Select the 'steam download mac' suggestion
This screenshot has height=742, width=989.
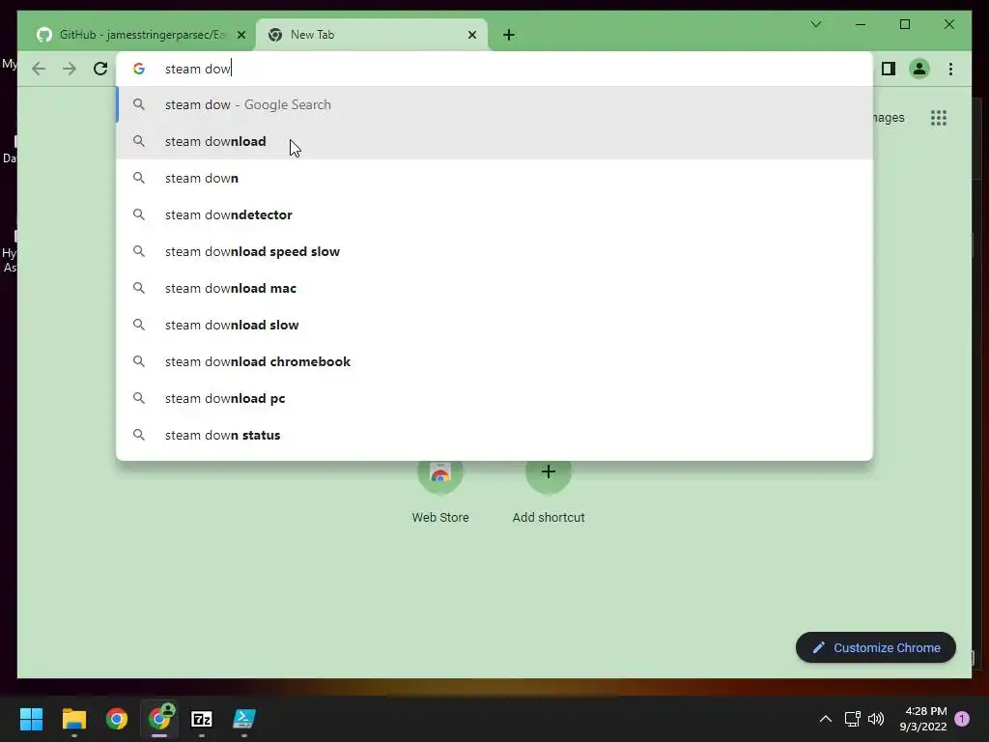(x=494, y=288)
